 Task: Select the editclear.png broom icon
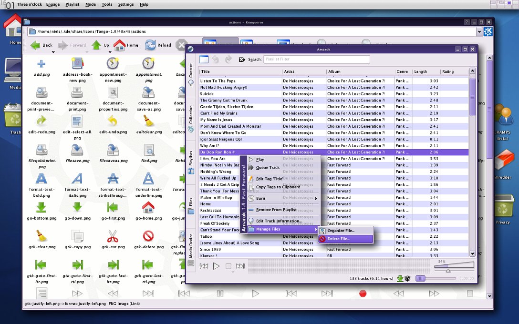coord(148,121)
